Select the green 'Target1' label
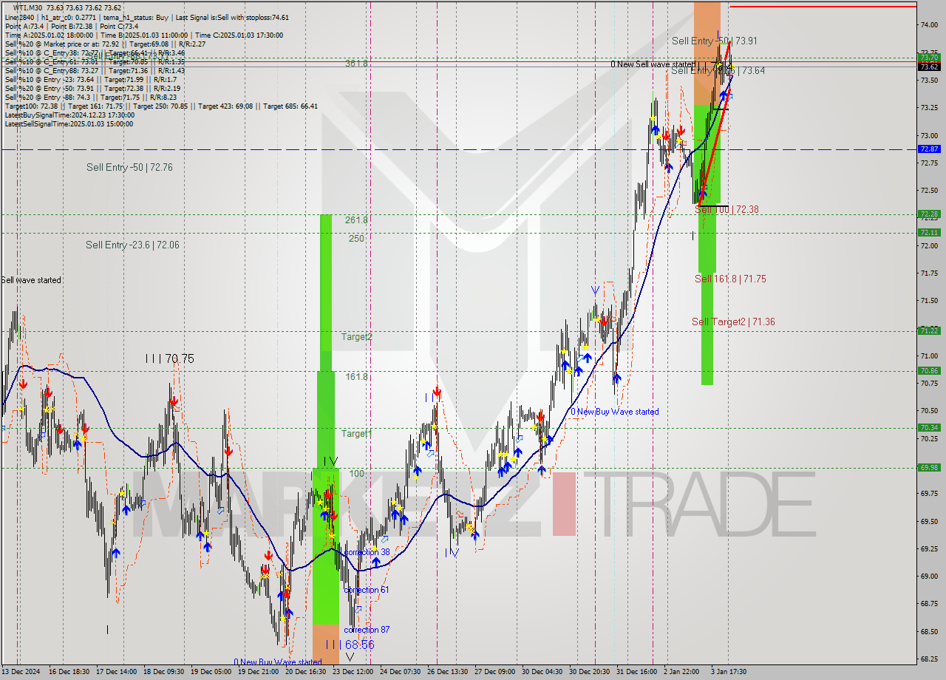The image size is (946, 680). pyautogui.click(x=356, y=434)
